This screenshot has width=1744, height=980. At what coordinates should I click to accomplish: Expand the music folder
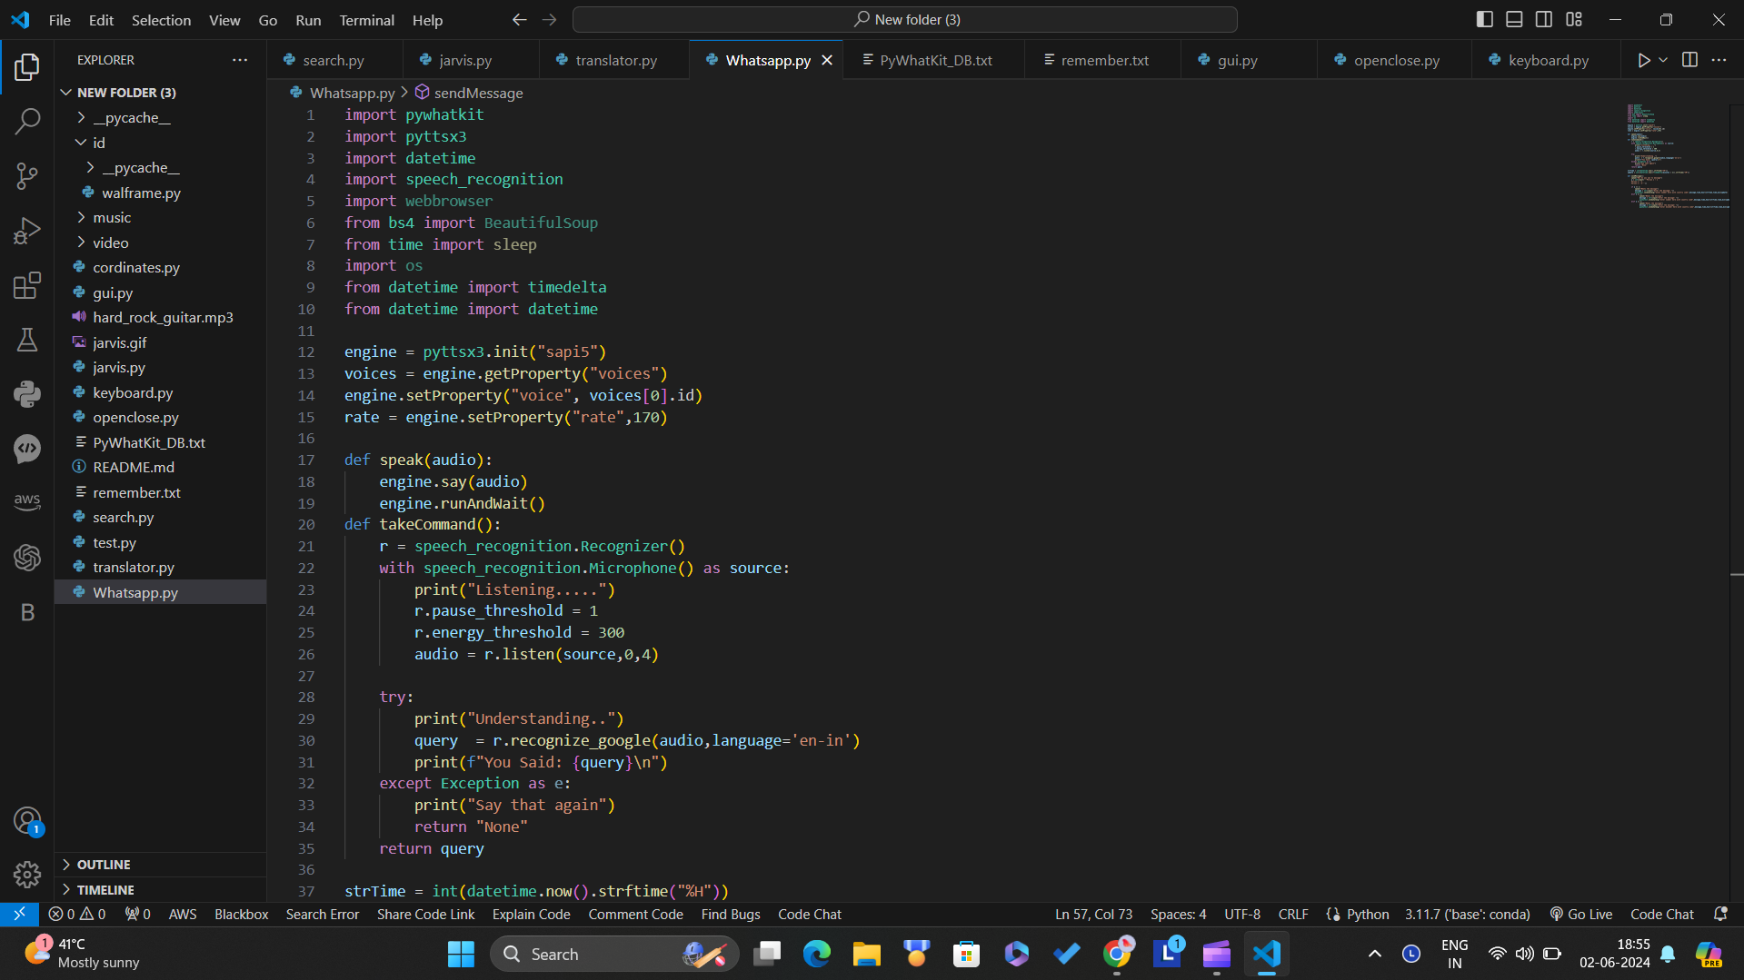[x=112, y=217]
